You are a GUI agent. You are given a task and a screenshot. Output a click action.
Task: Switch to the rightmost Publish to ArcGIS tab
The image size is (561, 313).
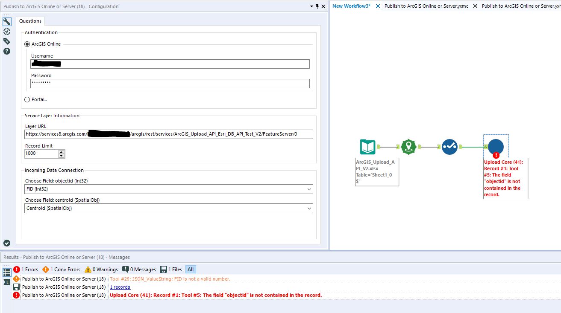[521, 6]
